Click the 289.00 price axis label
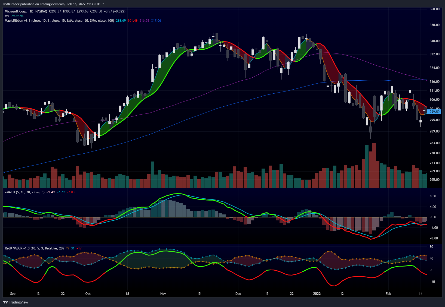 434,131
